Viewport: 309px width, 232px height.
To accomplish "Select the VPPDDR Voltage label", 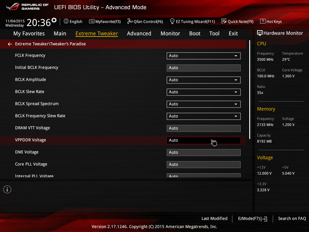I will [x=30, y=140].
